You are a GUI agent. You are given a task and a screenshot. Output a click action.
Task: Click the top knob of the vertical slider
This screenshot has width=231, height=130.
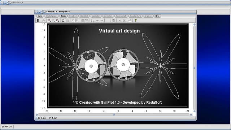coord(194,25)
